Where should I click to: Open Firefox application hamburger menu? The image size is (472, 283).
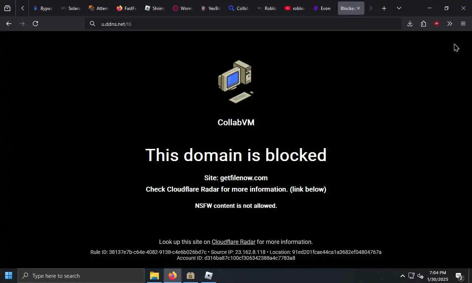pyautogui.click(x=463, y=24)
